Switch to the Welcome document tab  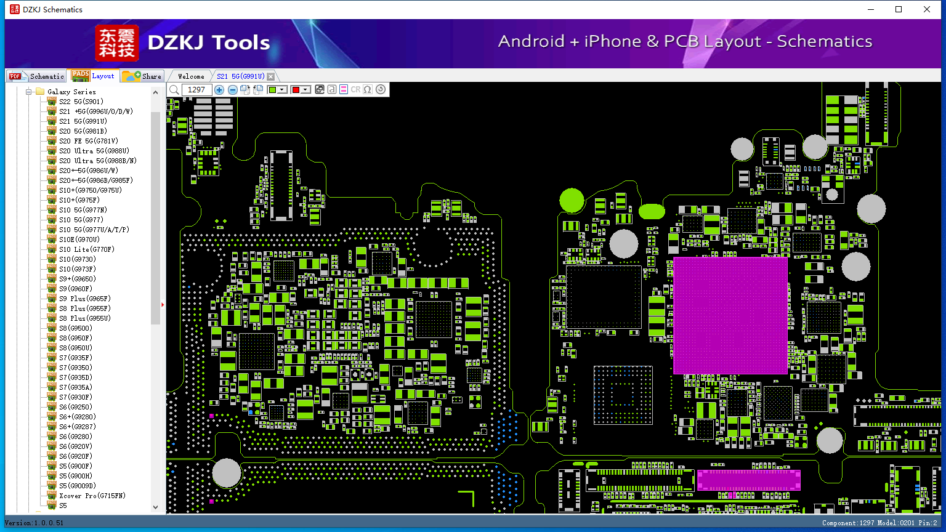tap(191, 76)
